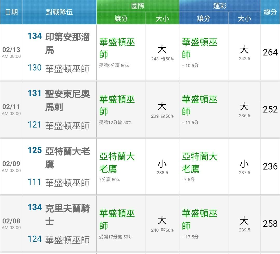Click the 02/11 date cell
Image resolution: width=280 pixels, height=254 pixels.
(11, 109)
